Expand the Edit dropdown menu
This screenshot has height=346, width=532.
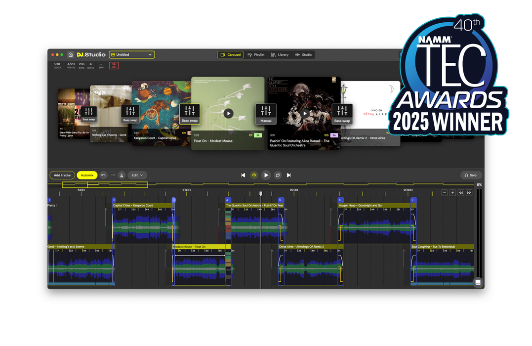pos(137,175)
